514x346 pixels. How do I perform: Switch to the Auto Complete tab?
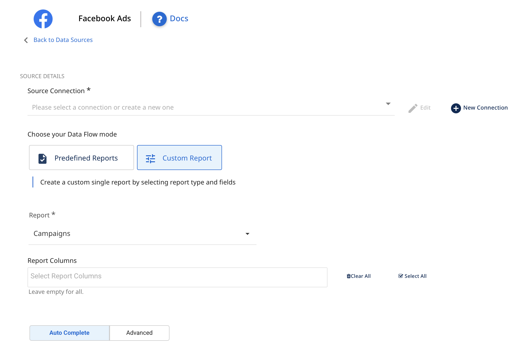[69, 333]
